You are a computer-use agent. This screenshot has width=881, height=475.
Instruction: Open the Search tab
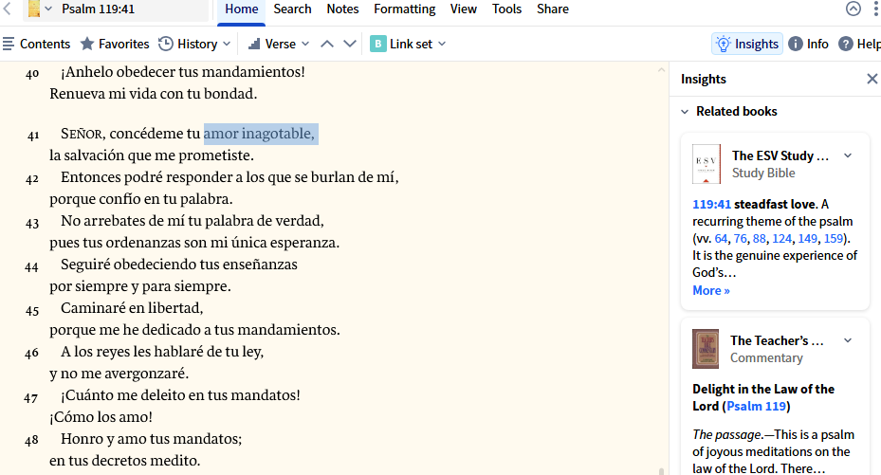(292, 9)
